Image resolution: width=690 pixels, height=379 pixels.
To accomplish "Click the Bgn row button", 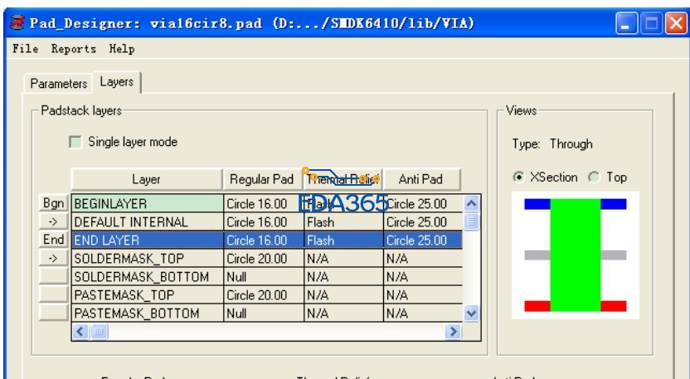I will (54, 203).
